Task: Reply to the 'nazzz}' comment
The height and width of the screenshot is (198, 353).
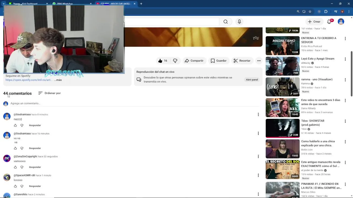Action: [35, 125]
